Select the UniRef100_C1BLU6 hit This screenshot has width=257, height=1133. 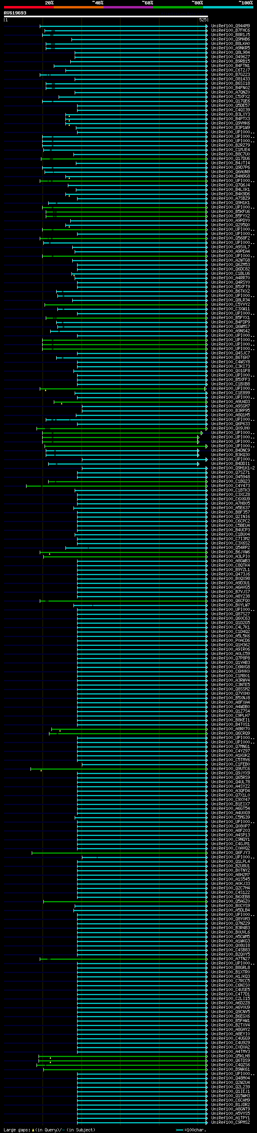[230, 274]
